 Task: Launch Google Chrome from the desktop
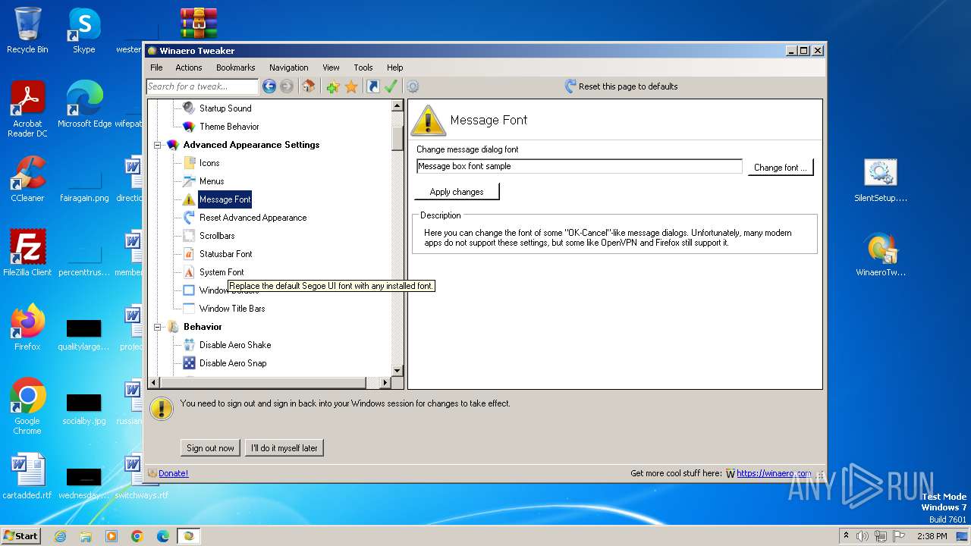coord(27,406)
